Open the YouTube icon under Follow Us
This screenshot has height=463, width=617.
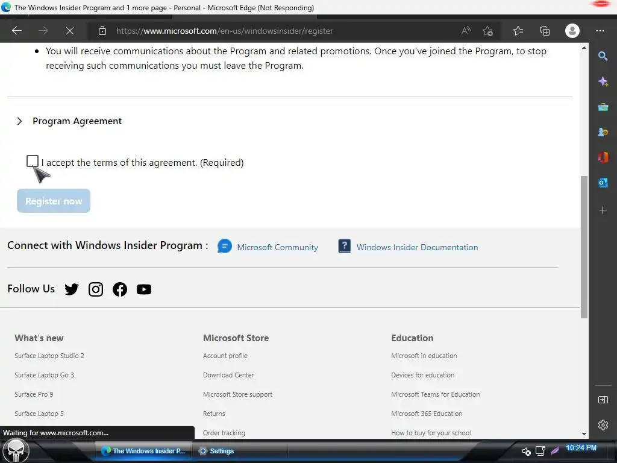tap(144, 289)
